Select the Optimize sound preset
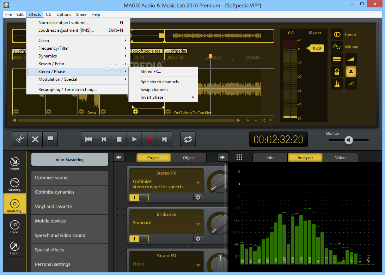Image resolution: width=385 pixels, height=275 pixels. 70,178
